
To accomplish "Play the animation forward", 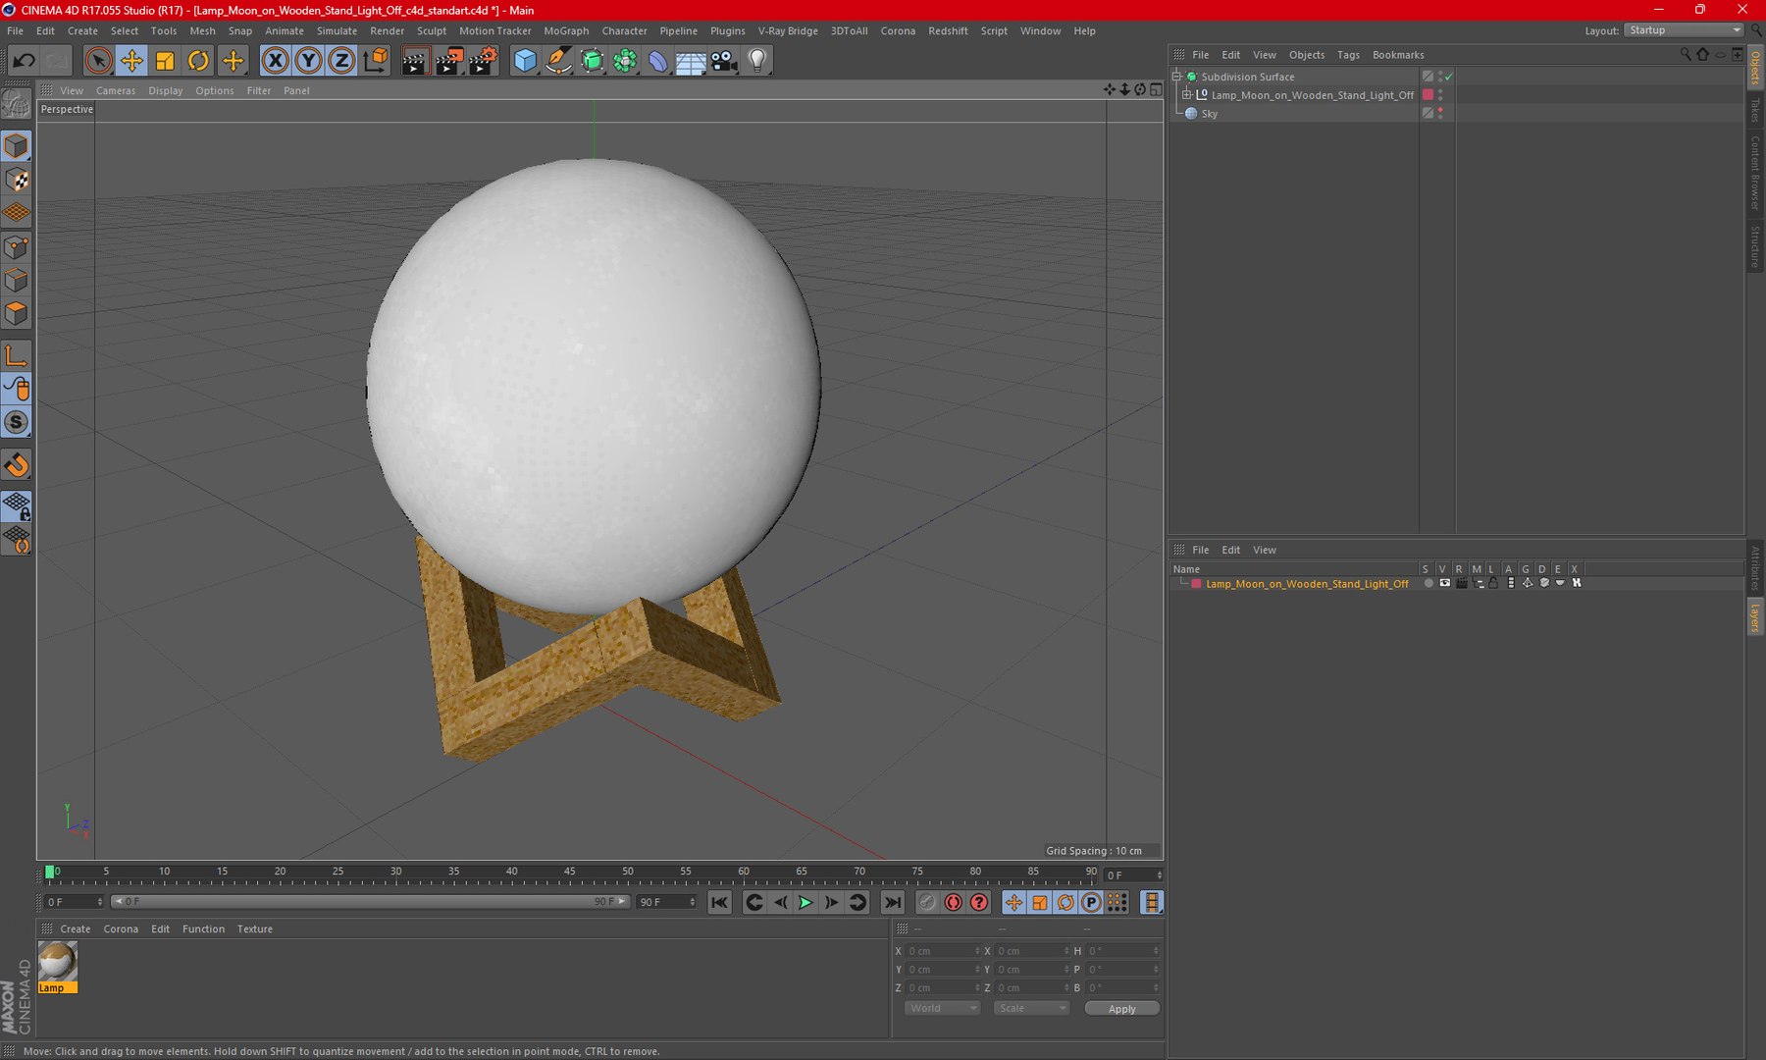I will coord(805,902).
